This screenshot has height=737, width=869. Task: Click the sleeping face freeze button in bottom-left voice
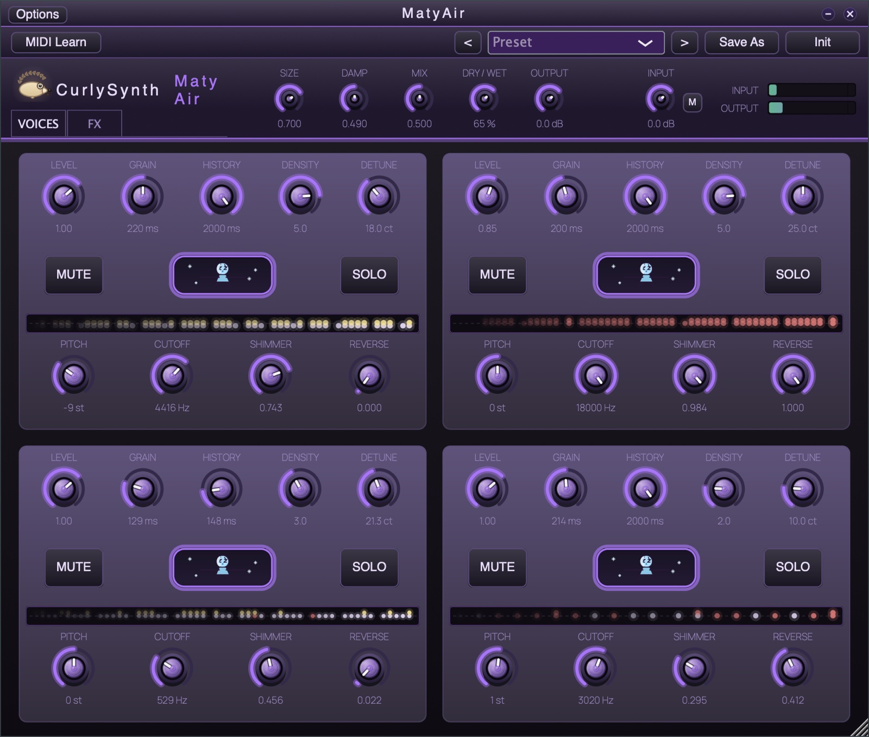[x=223, y=567]
